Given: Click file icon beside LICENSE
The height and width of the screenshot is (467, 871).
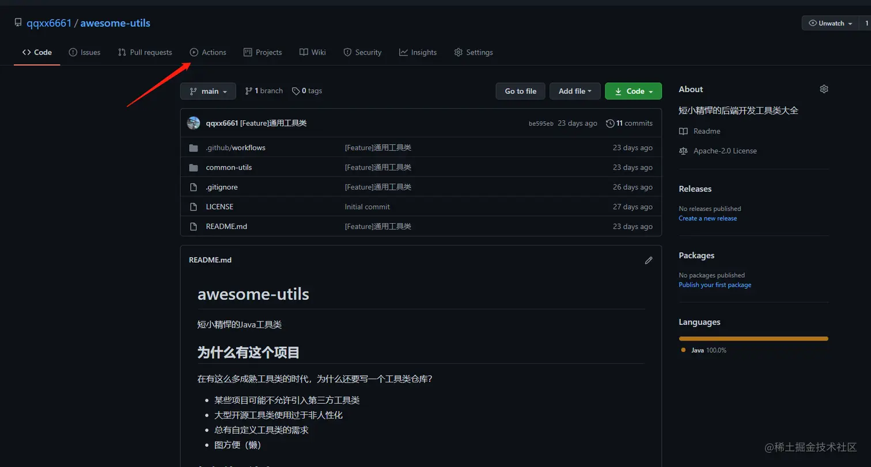Looking at the screenshot, I should [194, 206].
